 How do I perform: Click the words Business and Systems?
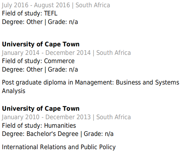[x=147, y=83]
